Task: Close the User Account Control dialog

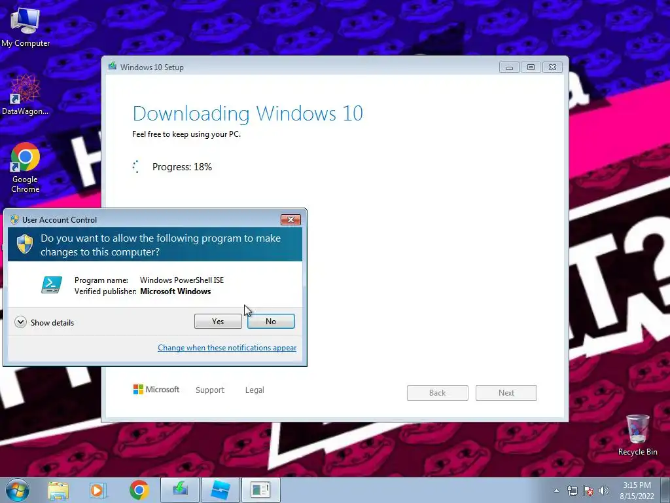Action: pyautogui.click(x=291, y=219)
